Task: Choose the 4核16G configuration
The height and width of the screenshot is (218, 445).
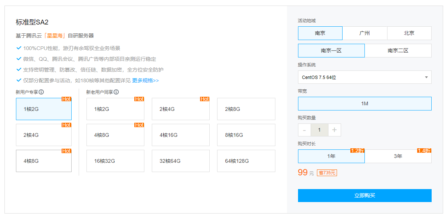Action: tap(180, 135)
